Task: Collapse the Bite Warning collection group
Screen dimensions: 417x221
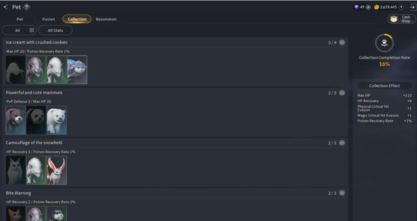Action: tap(342, 193)
